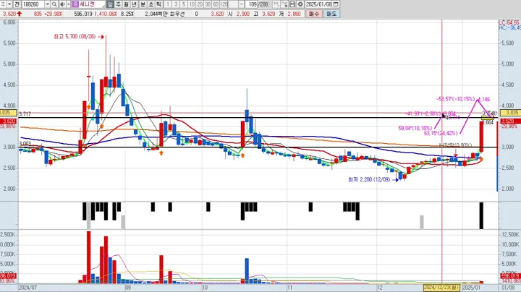The width and height of the screenshot is (521, 292).
Task: Click the 4,146 trendline annotation
Action: pyautogui.click(x=484, y=99)
